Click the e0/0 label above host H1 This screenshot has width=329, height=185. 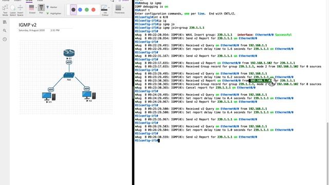tap(51, 89)
